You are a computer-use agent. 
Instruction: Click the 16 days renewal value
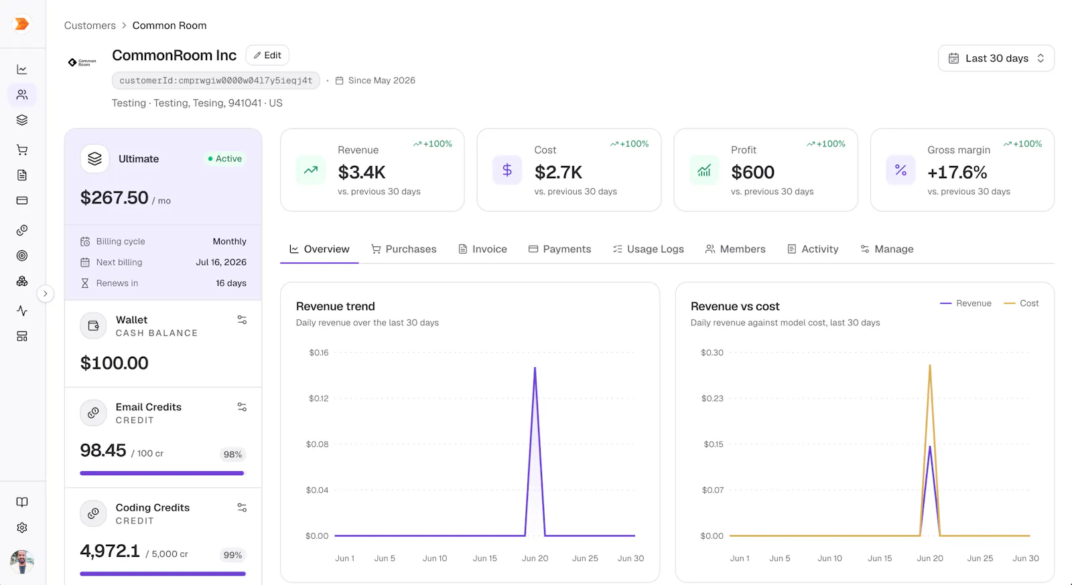coord(231,283)
